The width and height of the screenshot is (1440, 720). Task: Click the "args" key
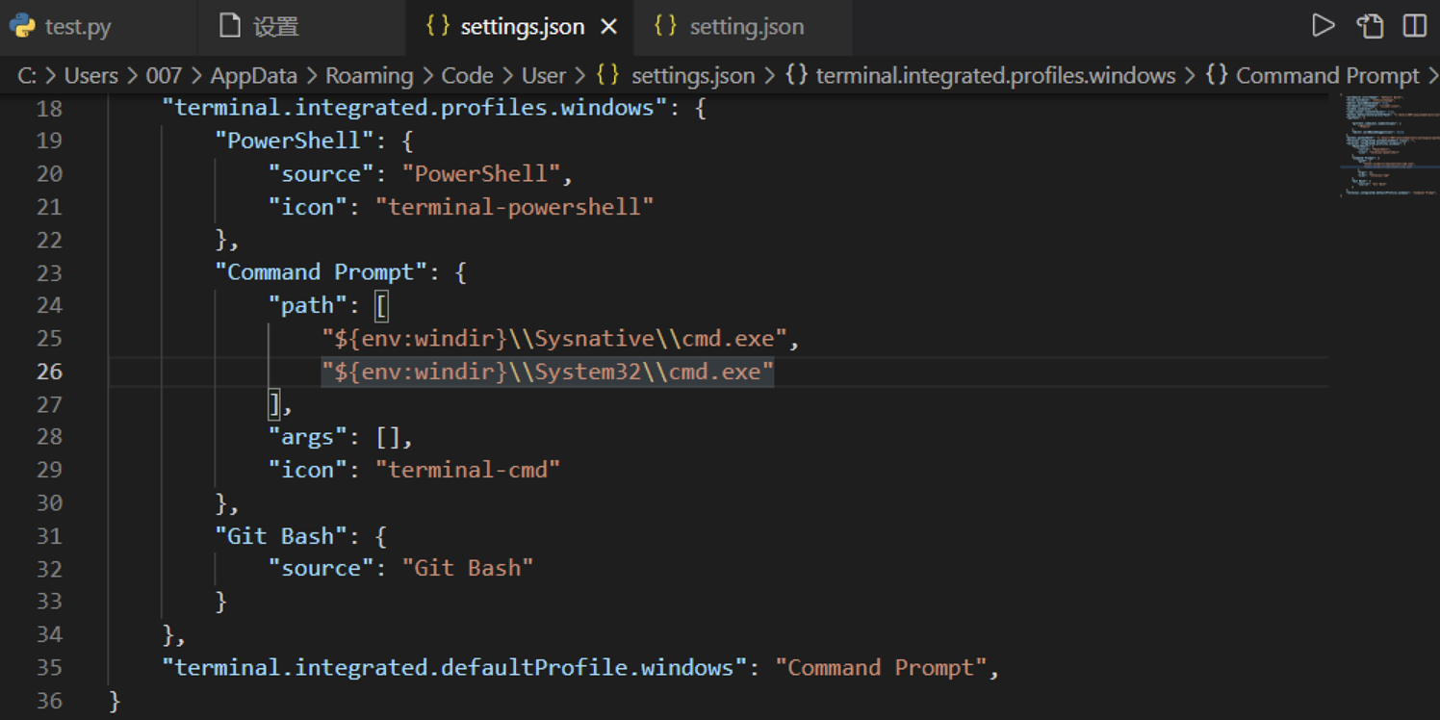pos(307,437)
